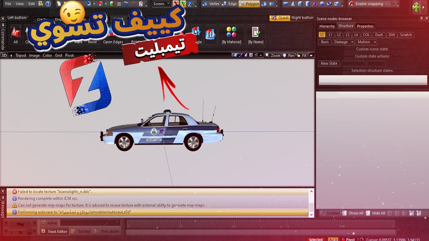Open the Screen coordinate system dropdown
This screenshot has height=241, width=429.
point(162,4)
